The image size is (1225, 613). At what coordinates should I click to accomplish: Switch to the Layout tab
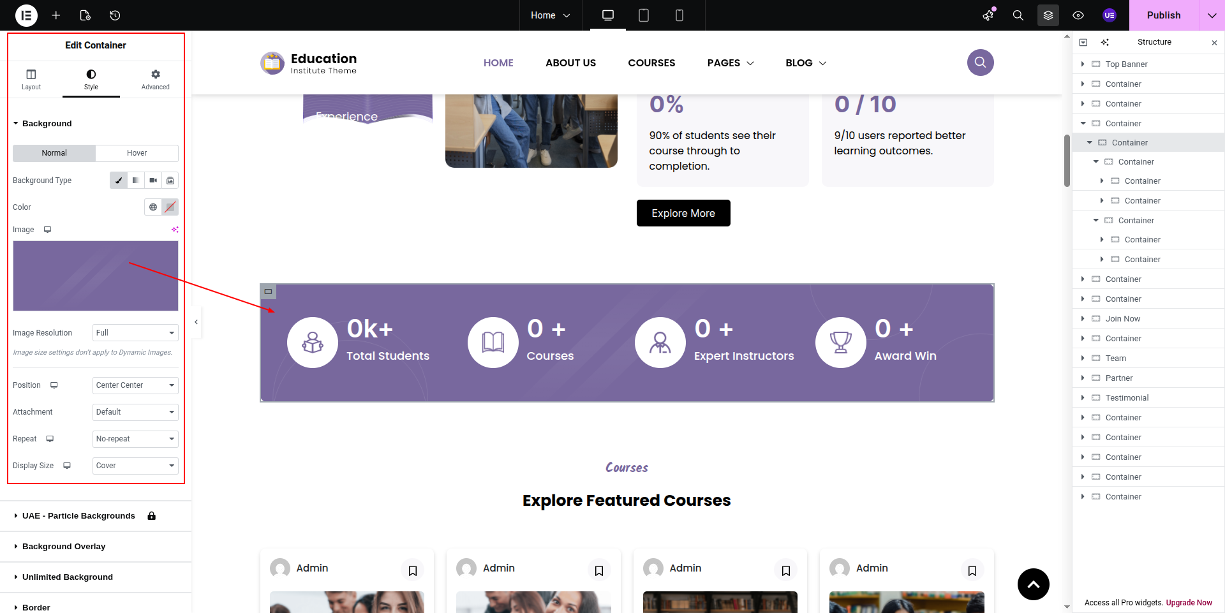[x=31, y=80]
